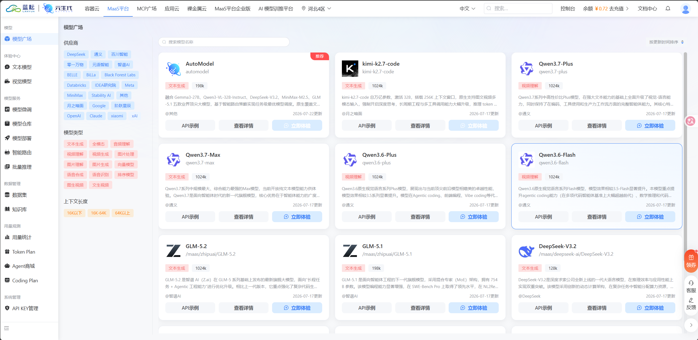Filter by 文本生成 model type
This screenshot has height=340, width=698.
pos(75,144)
